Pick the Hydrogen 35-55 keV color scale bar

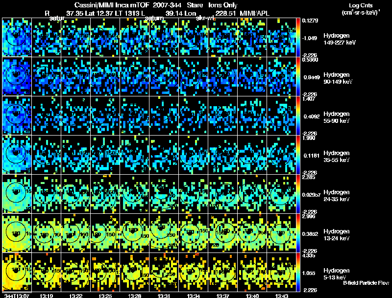click(298, 155)
